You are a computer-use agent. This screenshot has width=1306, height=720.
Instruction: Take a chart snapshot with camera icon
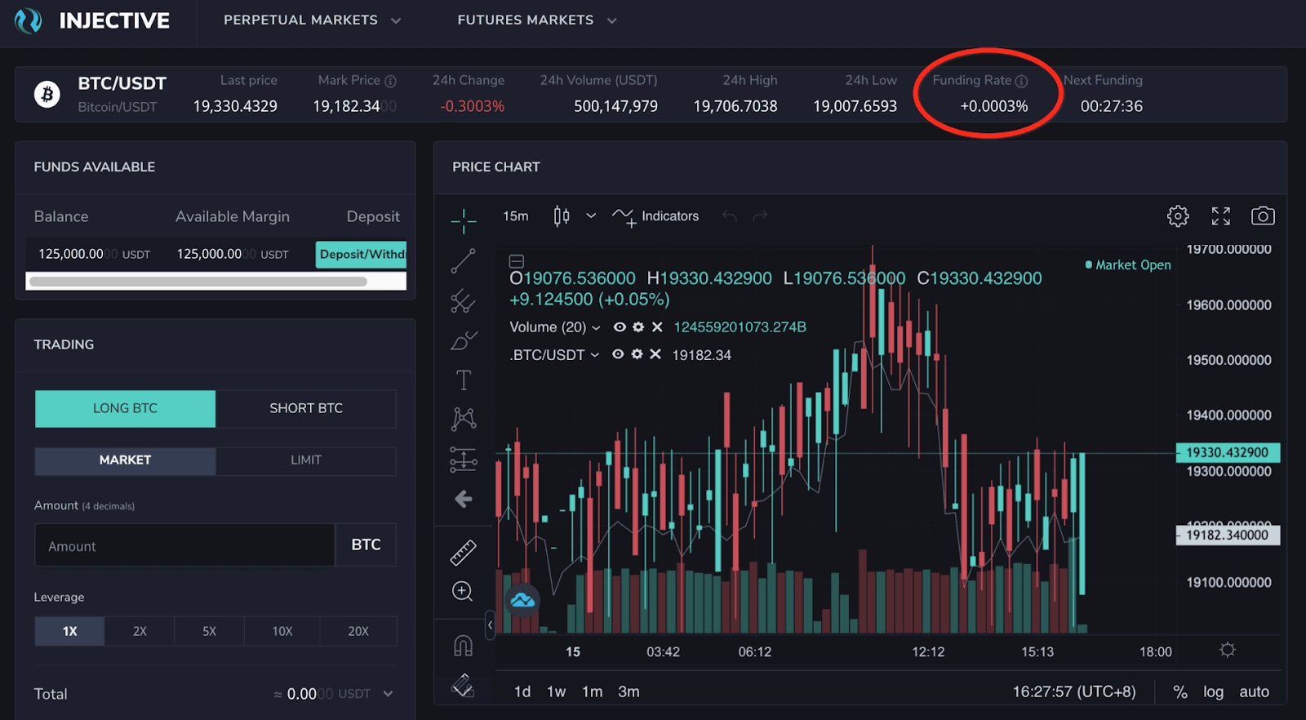click(1262, 216)
